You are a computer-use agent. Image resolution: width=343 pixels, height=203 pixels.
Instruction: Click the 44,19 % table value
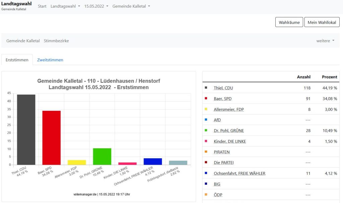(x=330, y=88)
